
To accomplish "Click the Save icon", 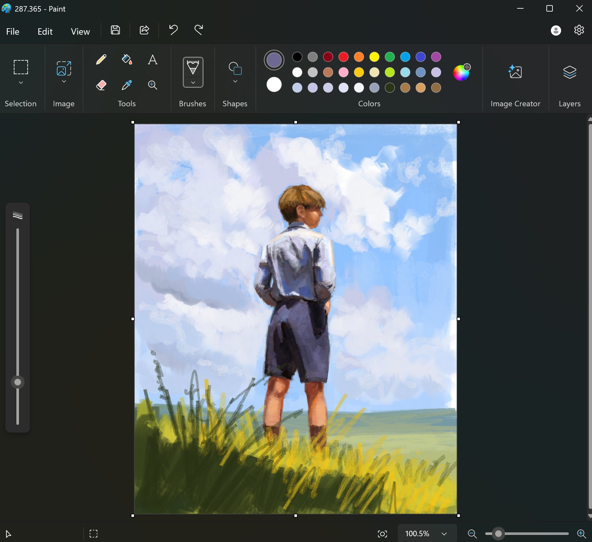I will (x=115, y=30).
